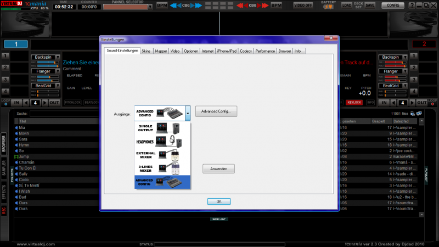Choose highlighted Advanced Config list entry
439x247 pixels.
point(162,182)
